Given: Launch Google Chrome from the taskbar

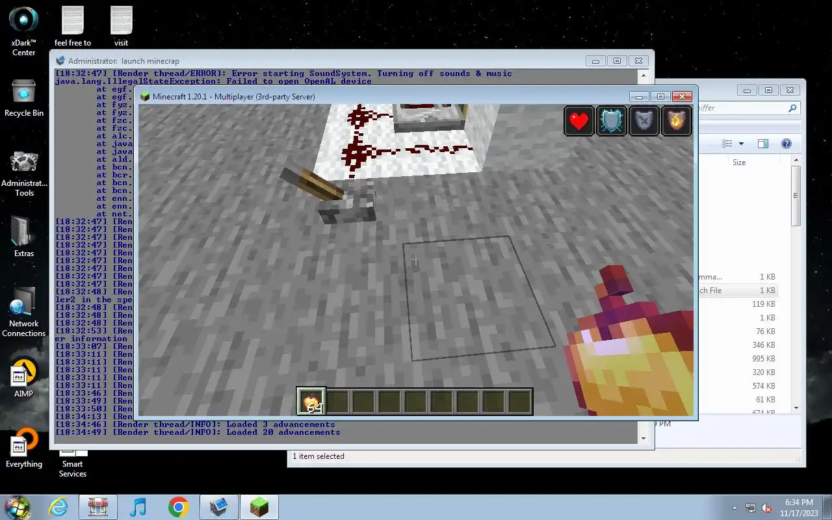Looking at the screenshot, I should 178,507.
